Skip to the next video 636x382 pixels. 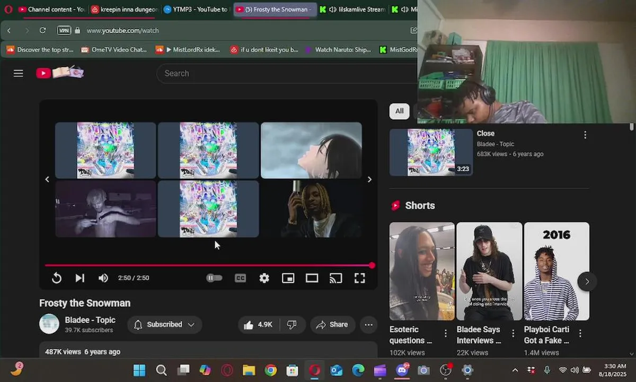(x=79, y=278)
